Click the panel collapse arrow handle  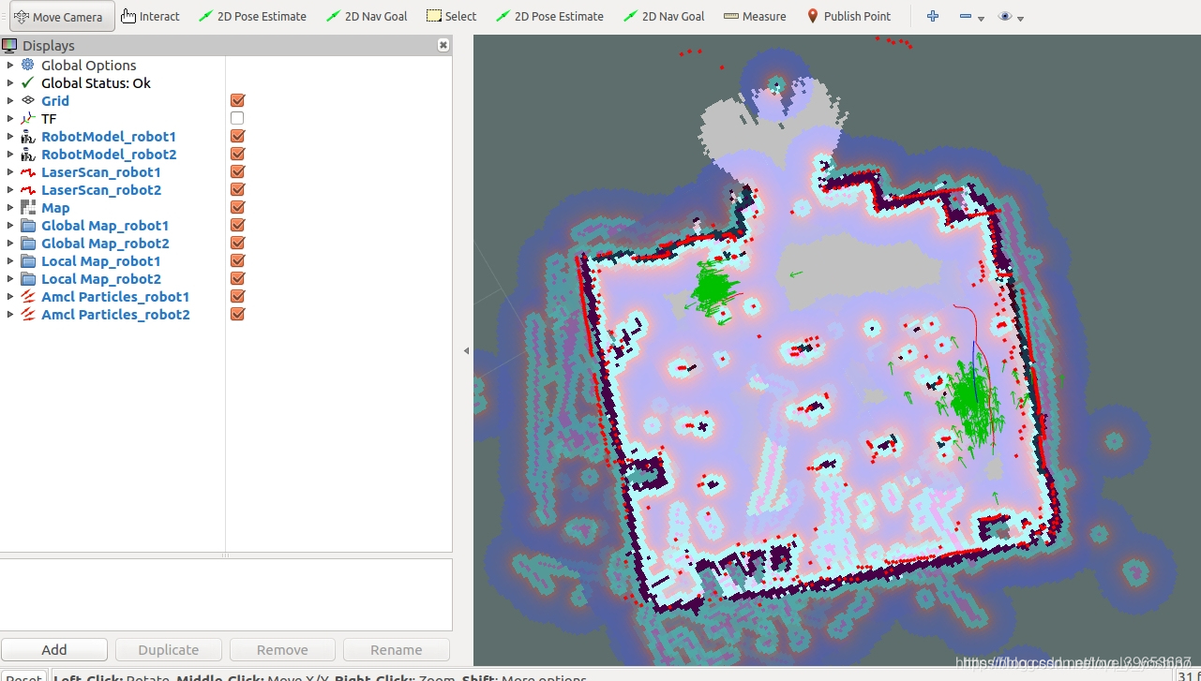(x=466, y=350)
